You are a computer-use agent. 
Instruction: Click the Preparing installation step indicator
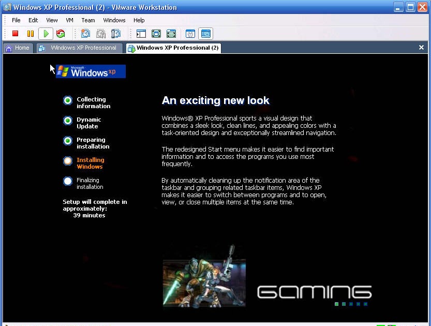[68, 140]
